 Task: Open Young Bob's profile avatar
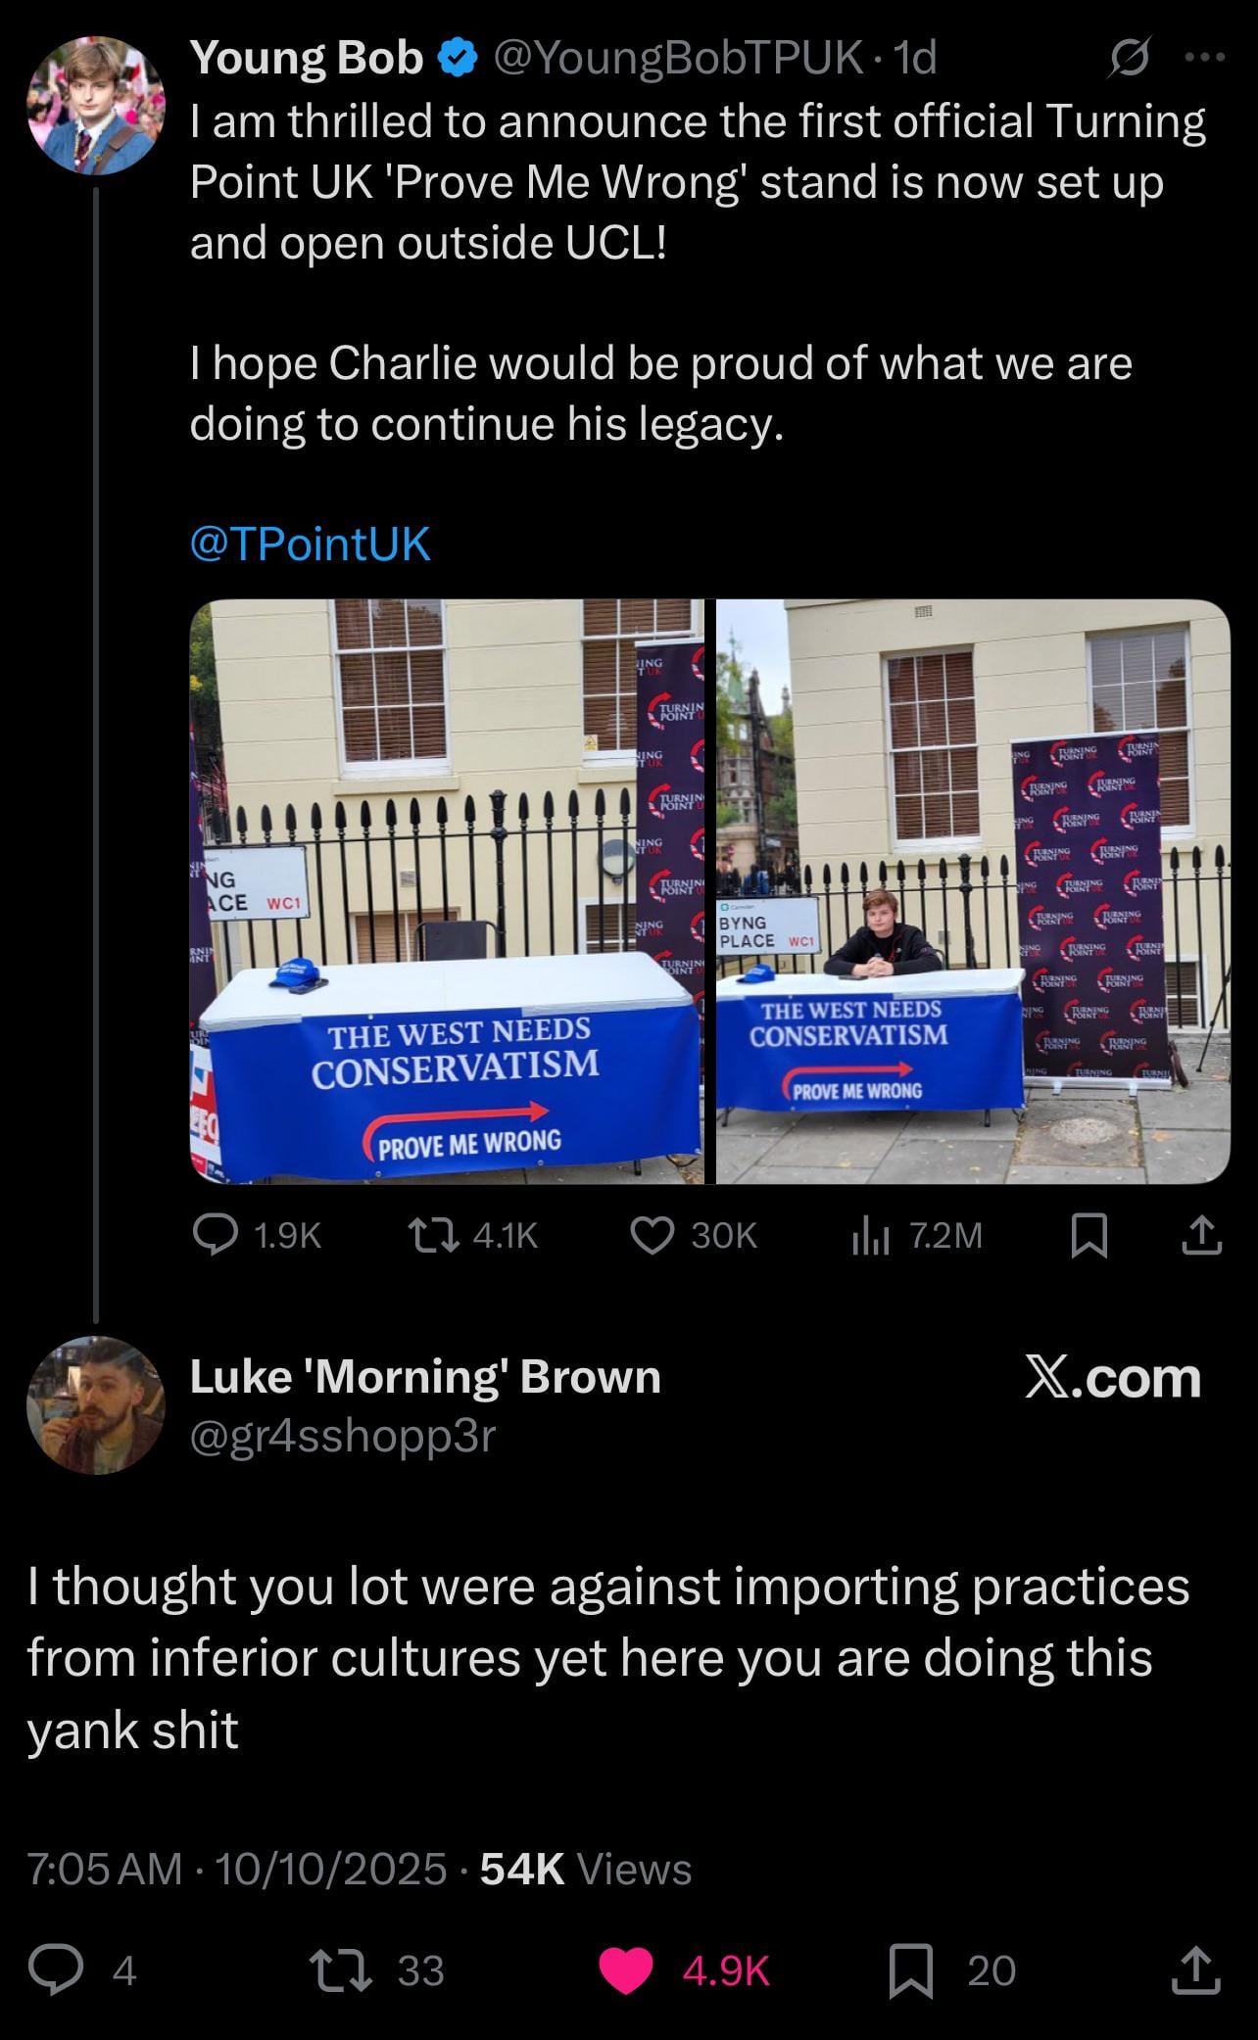point(96,106)
